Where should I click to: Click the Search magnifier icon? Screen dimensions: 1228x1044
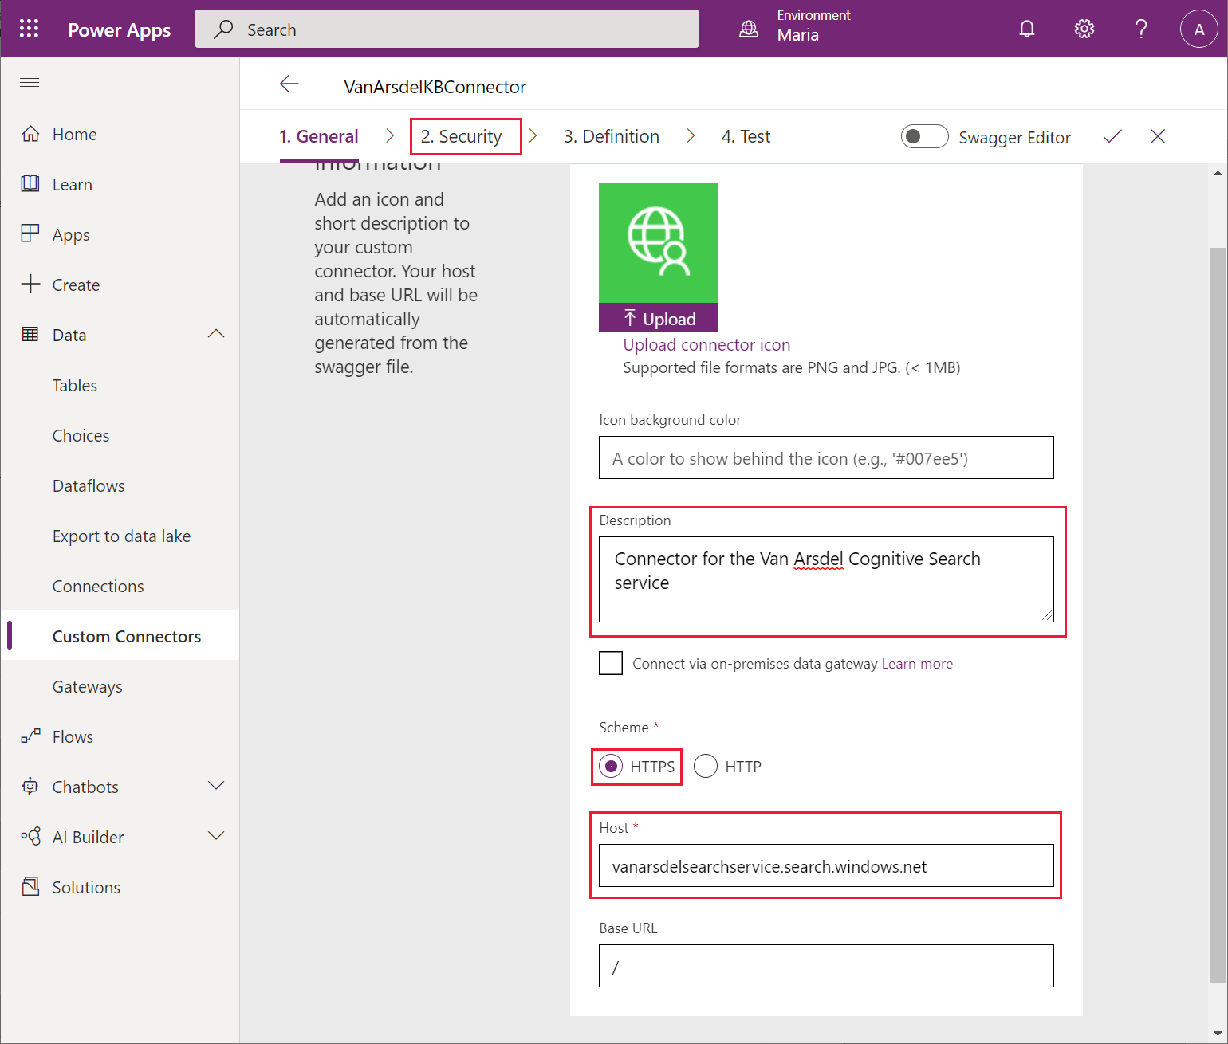pyautogui.click(x=224, y=29)
